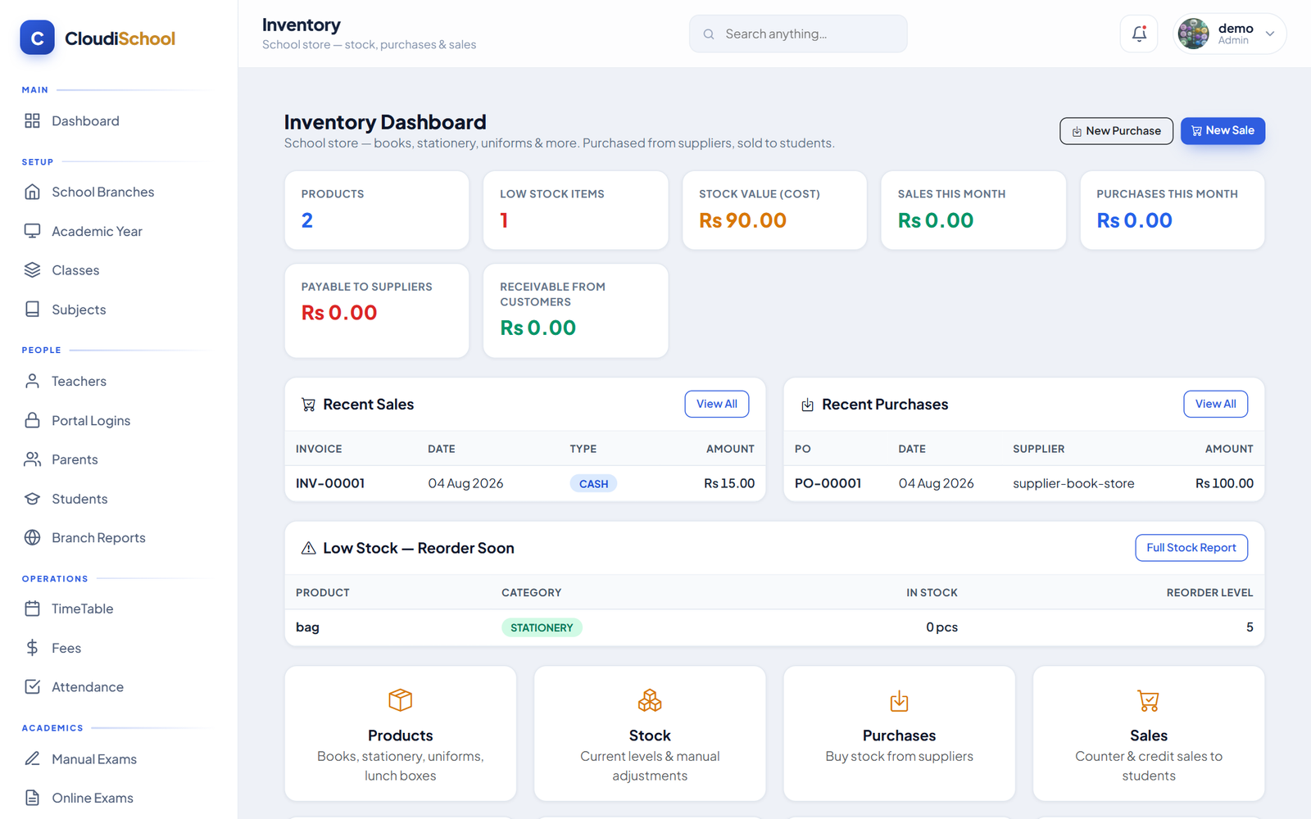Click the Attendance checkmark icon
The image size is (1311, 819).
pyautogui.click(x=32, y=687)
